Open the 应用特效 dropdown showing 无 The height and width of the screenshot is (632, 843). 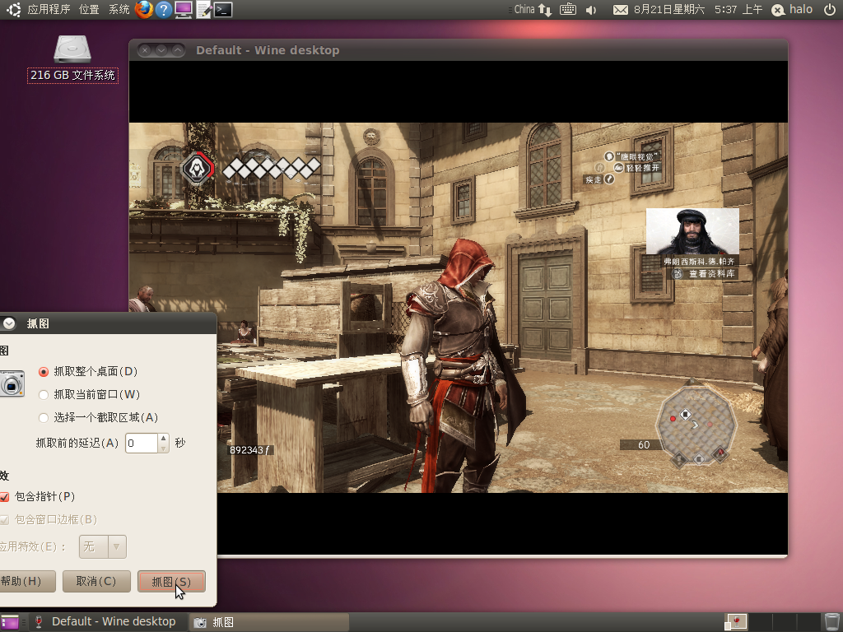103,547
